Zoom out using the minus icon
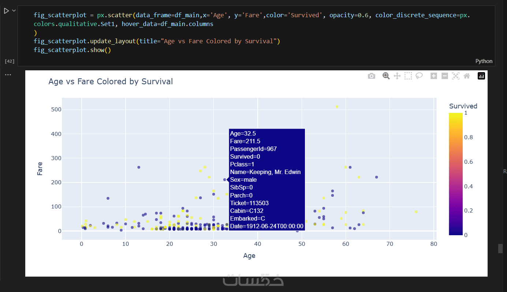Screen dimensions: 507x292 445,76
